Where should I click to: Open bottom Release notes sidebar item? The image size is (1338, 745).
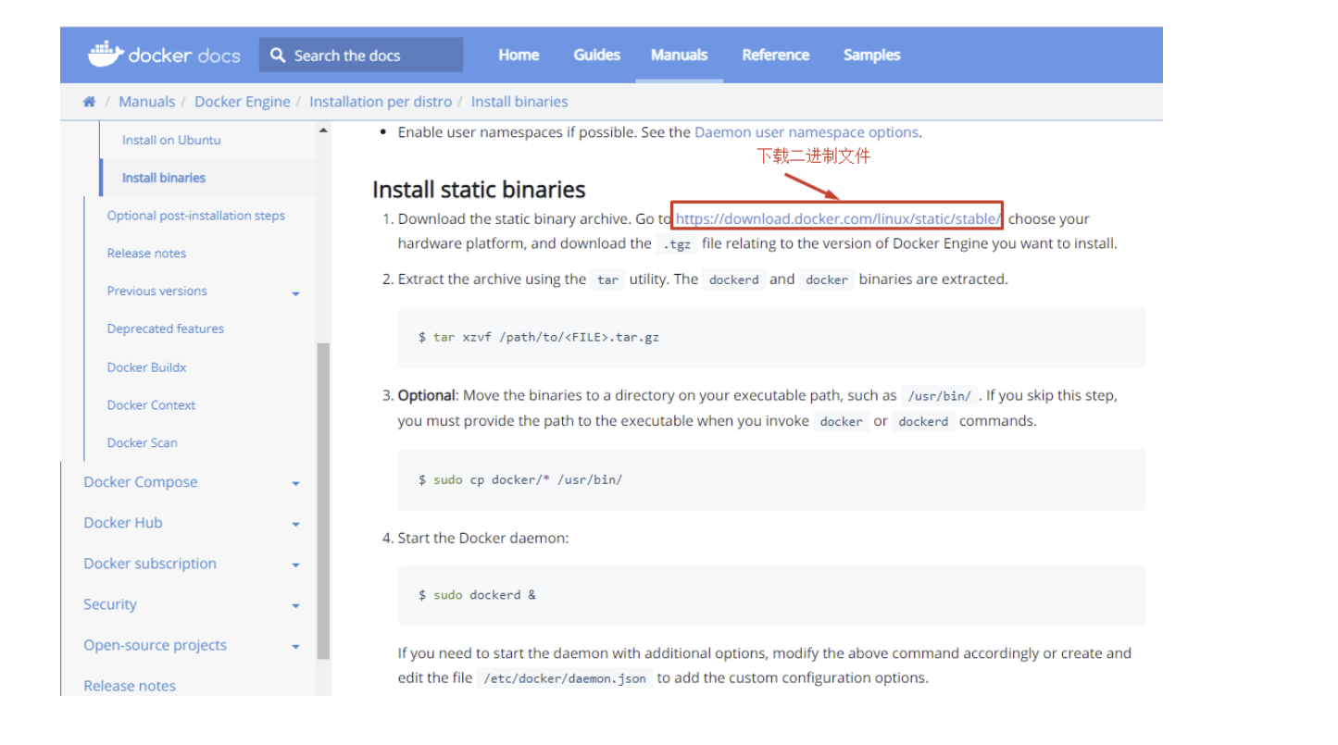tap(129, 686)
